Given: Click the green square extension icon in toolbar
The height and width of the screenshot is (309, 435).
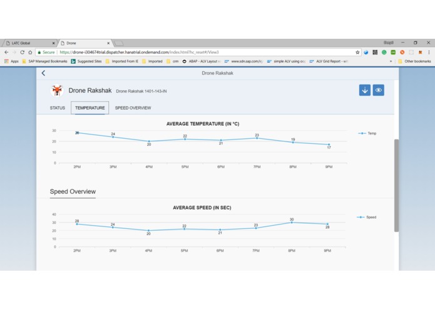Looking at the screenshot, I should [393, 52].
